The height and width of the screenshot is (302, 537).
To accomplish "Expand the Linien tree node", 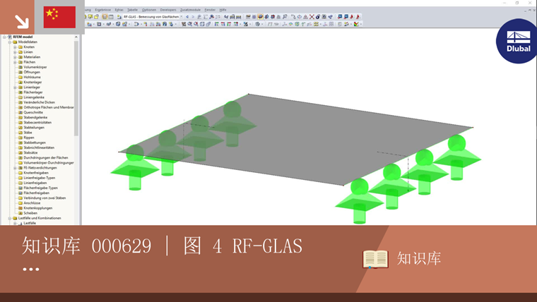I will pyautogui.click(x=15, y=52).
